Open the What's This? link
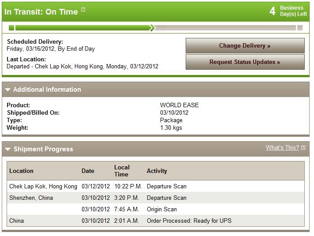This screenshot has width=314, height=236. 282,148
